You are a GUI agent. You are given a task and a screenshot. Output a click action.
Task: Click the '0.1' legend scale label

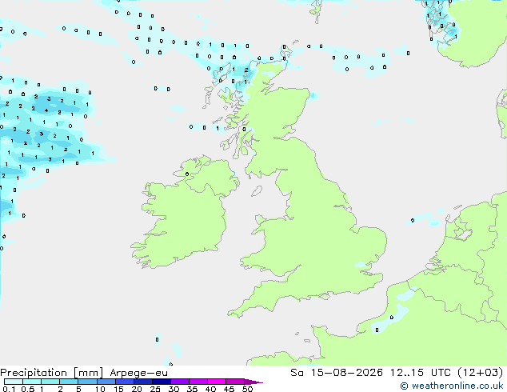9,389
